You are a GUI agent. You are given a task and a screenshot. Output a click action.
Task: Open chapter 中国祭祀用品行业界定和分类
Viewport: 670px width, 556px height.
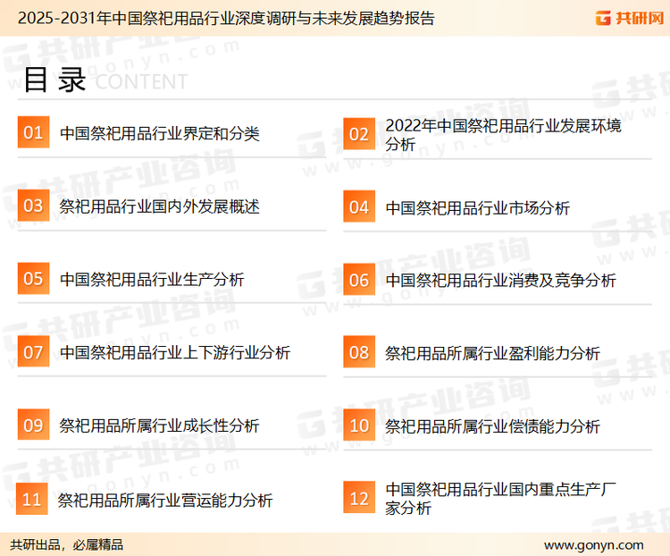159,133
